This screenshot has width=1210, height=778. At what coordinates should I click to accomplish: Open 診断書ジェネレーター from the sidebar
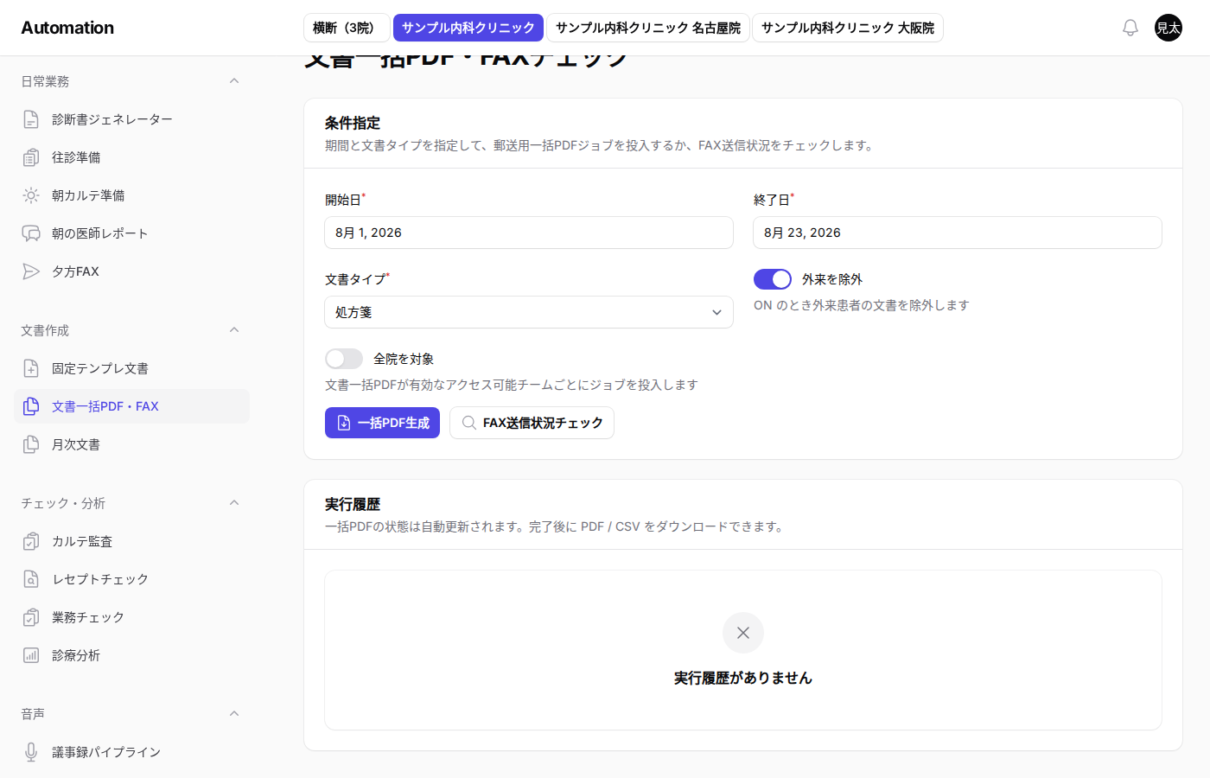click(x=131, y=119)
